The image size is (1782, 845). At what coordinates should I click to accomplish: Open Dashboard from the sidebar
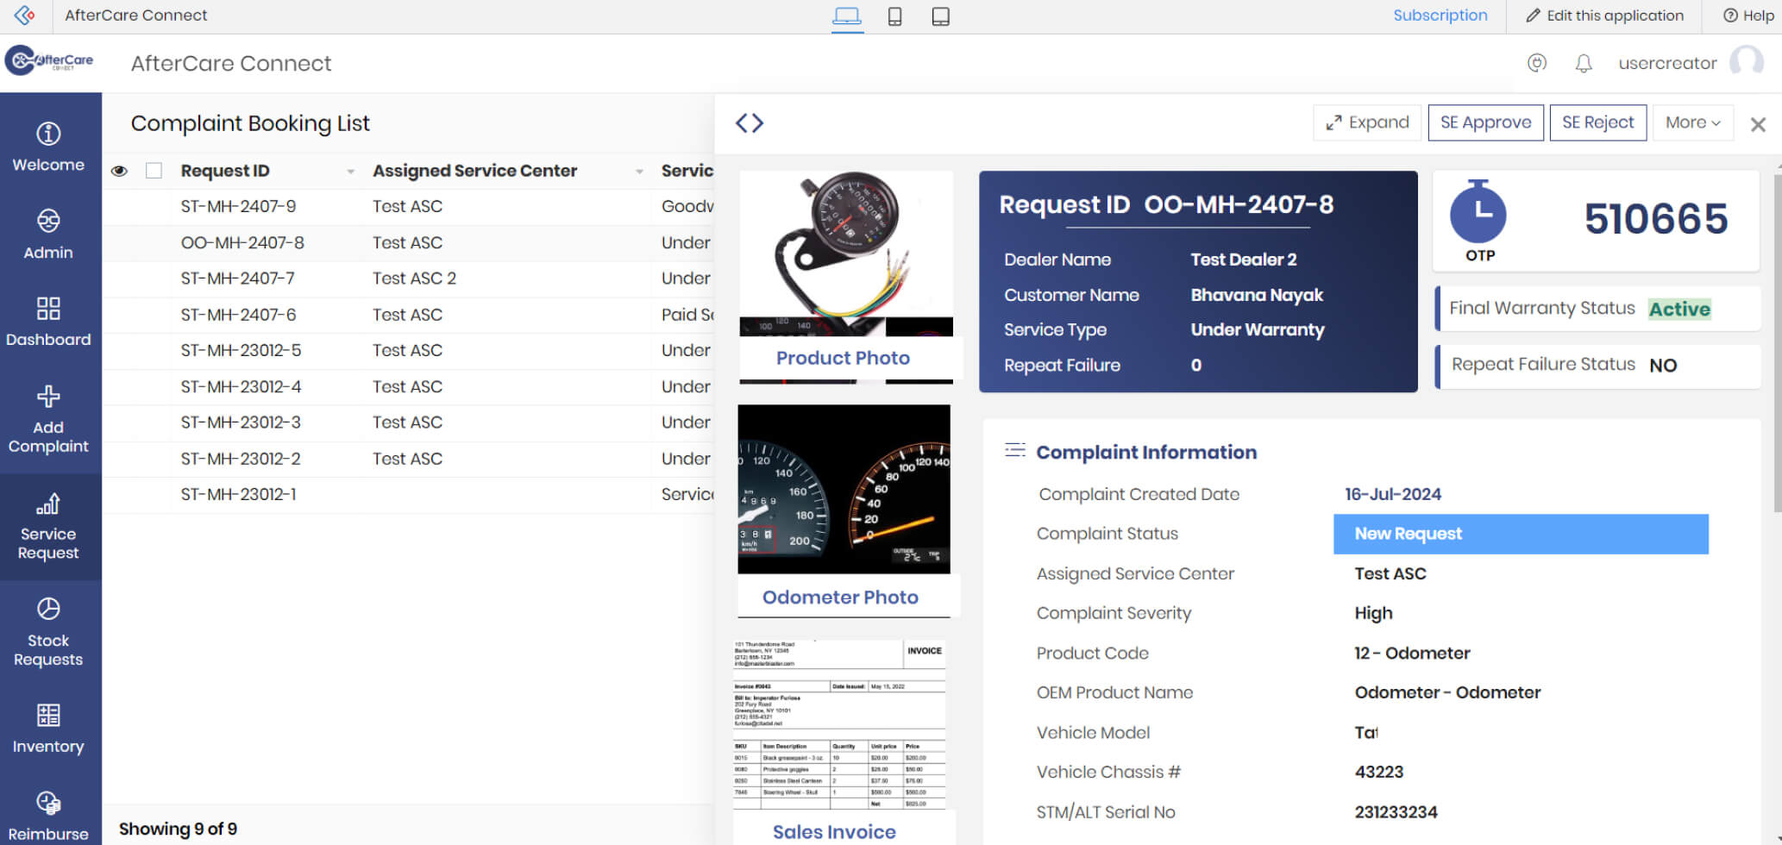point(48,321)
